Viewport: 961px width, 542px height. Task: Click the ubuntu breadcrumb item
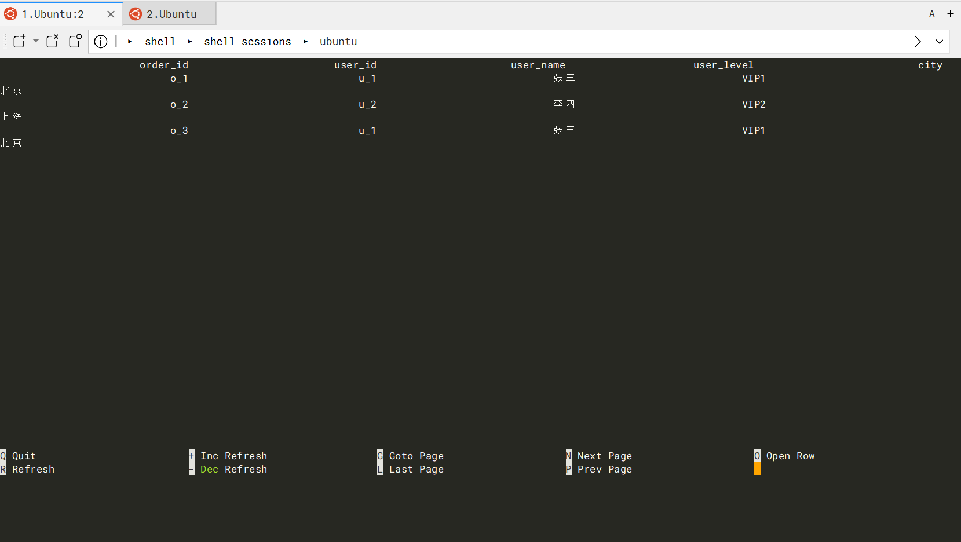338,42
